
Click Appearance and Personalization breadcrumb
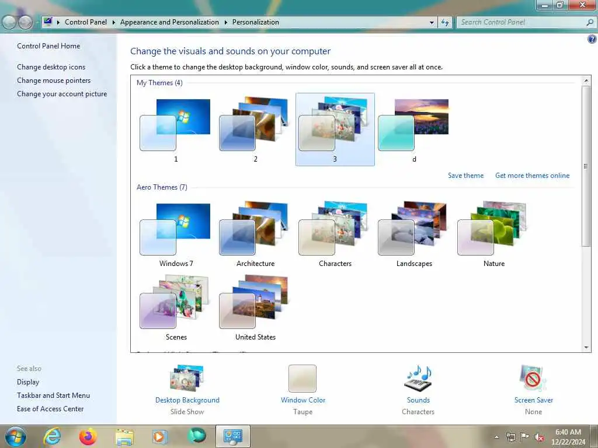(169, 22)
